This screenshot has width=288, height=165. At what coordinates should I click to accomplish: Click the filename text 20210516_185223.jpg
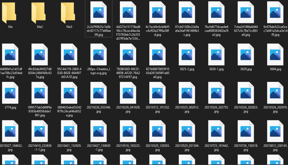click(128, 148)
